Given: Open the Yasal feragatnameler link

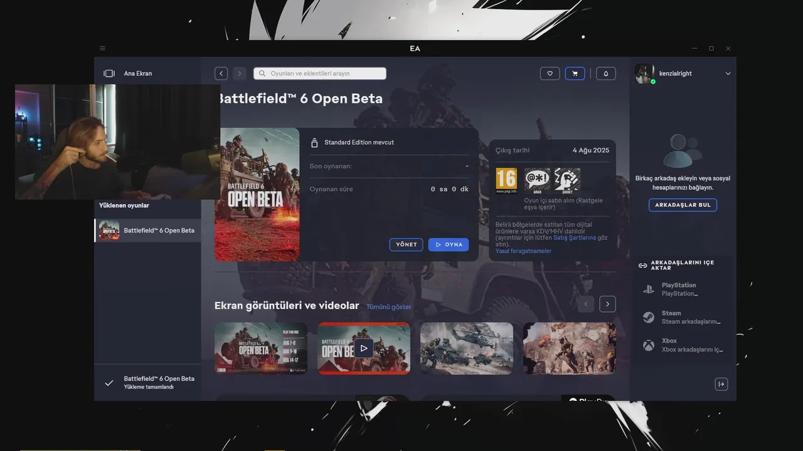Looking at the screenshot, I should pos(524,251).
